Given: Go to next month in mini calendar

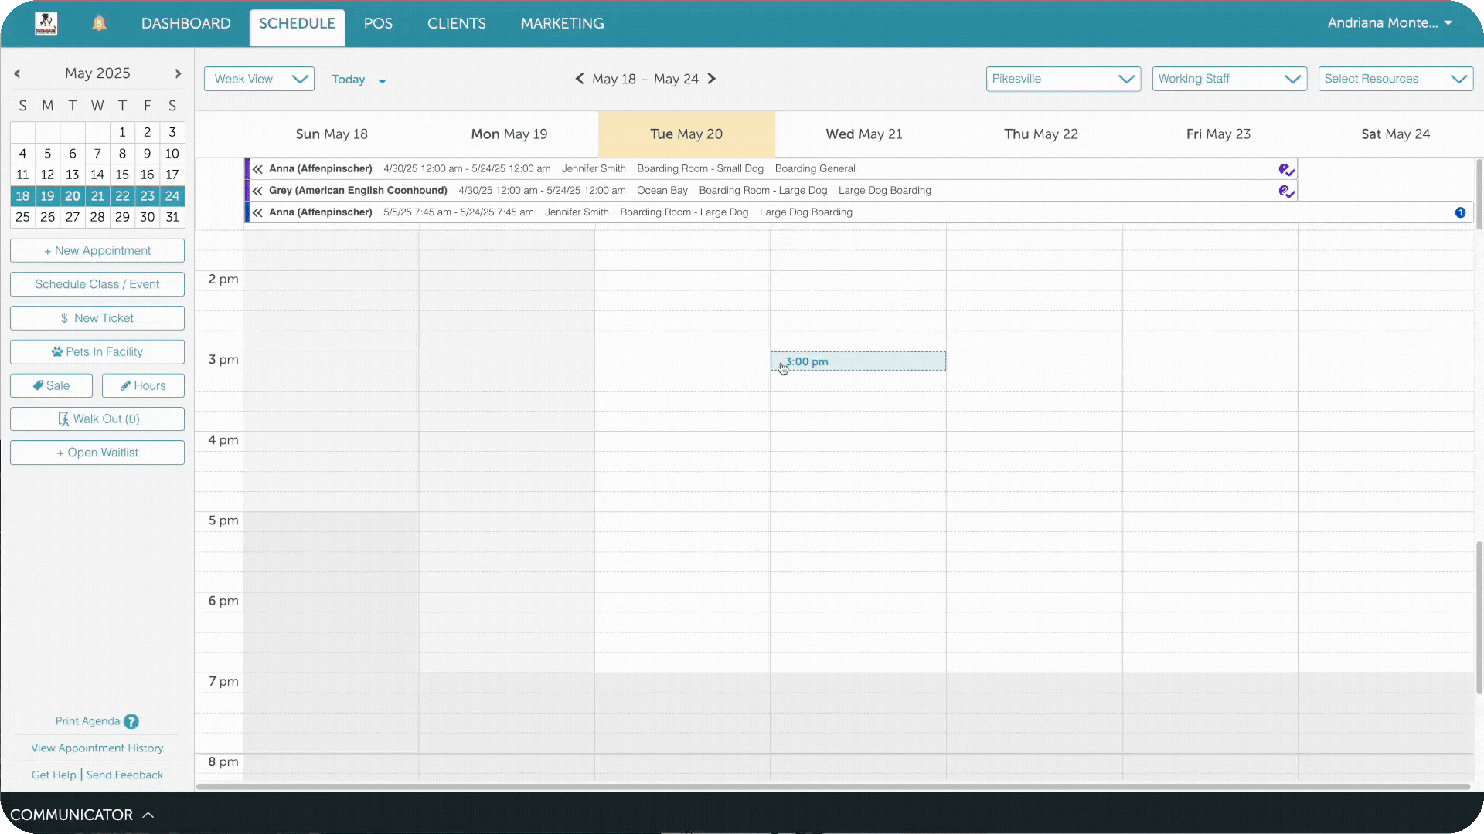Looking at the screenshot, I should [x=178, y=73].
